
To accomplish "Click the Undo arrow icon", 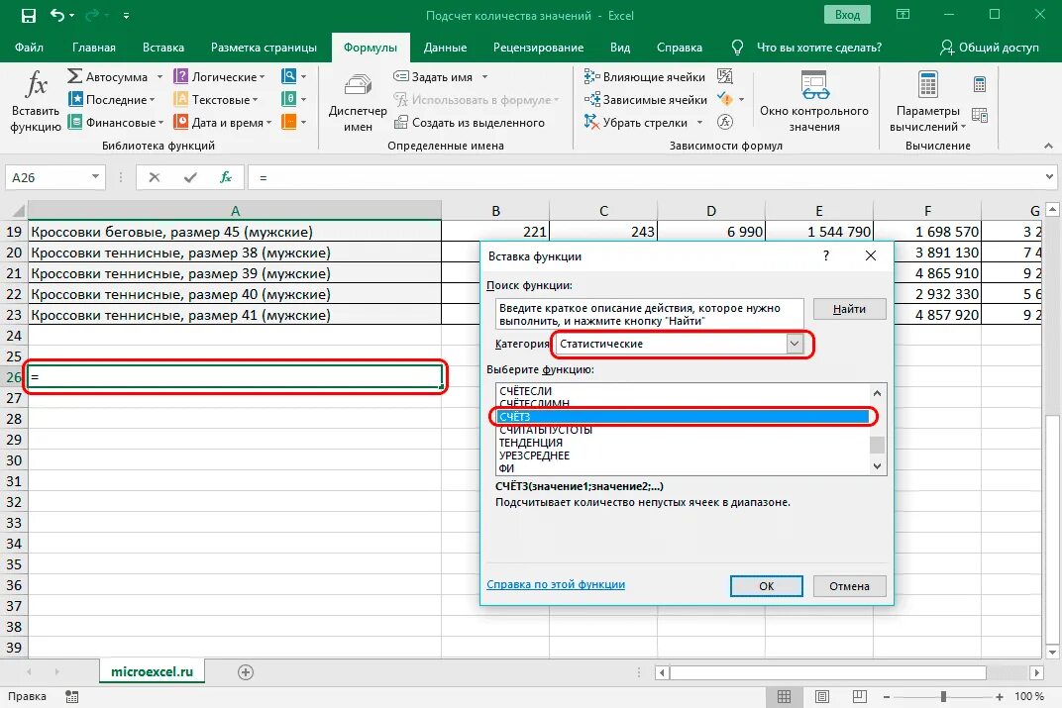I will [57, 15].
